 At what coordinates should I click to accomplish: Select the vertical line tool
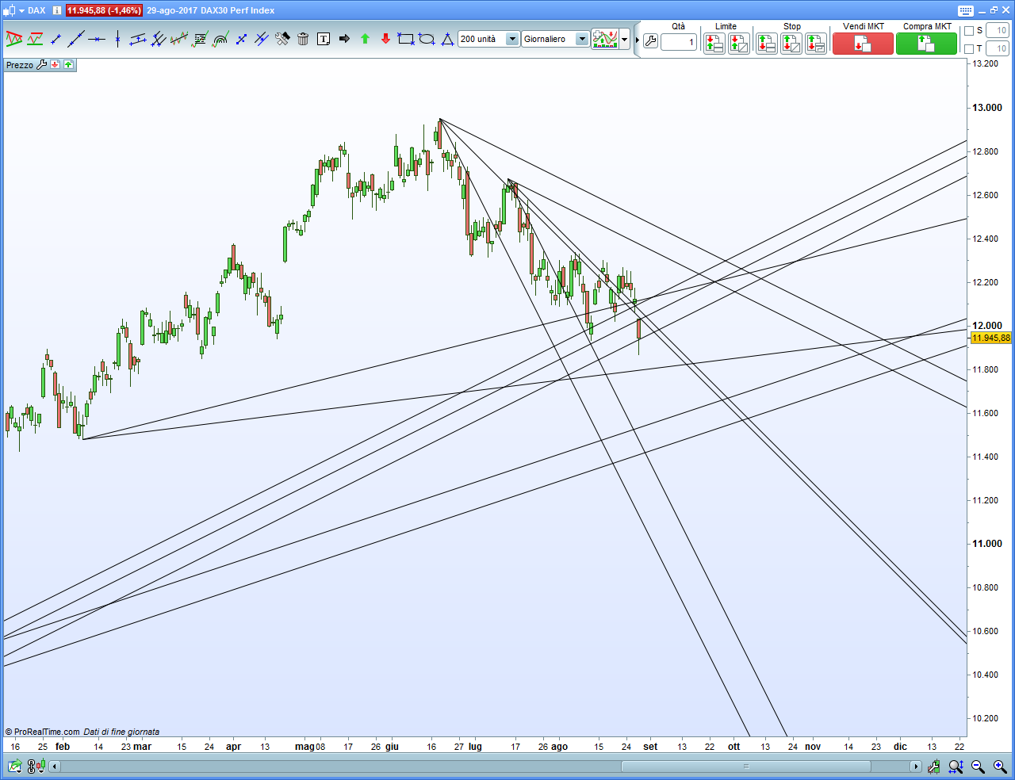(x=117, y=39)
